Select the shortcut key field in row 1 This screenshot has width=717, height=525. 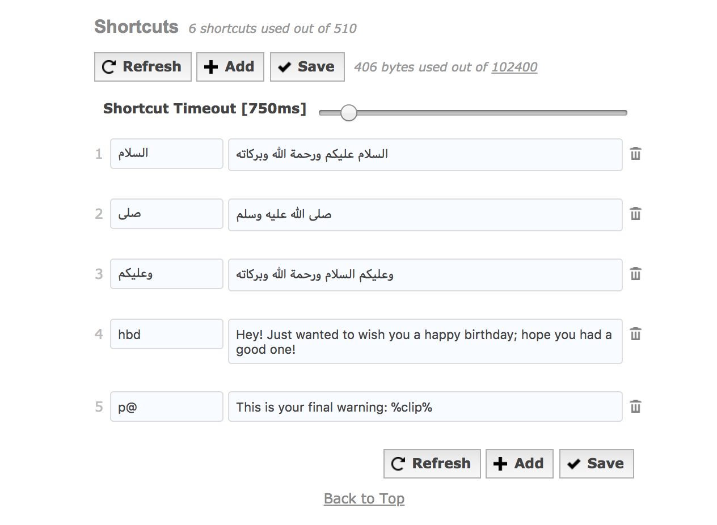166,154
